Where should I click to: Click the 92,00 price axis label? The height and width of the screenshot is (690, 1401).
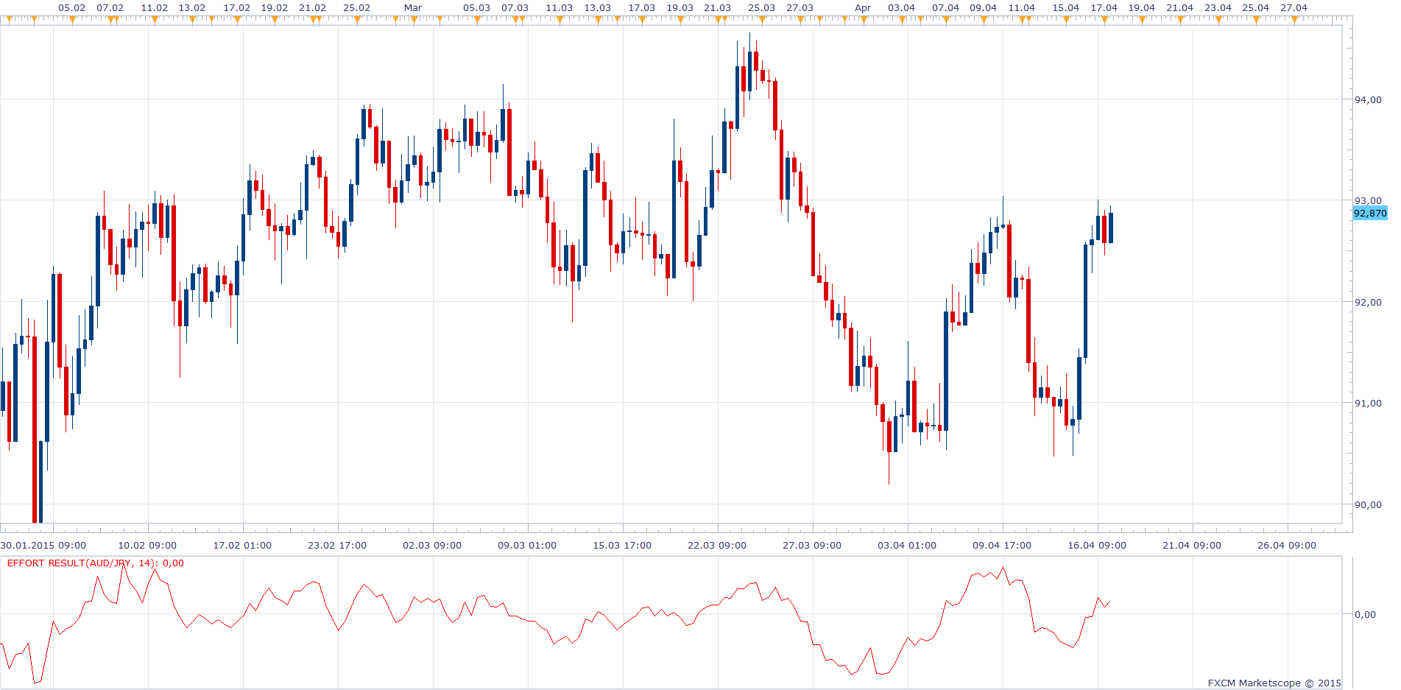[1368, 303]
